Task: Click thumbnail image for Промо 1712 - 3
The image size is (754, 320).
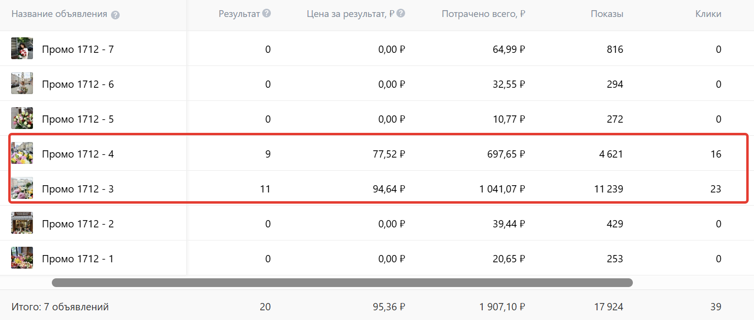Action: (22, 188)
